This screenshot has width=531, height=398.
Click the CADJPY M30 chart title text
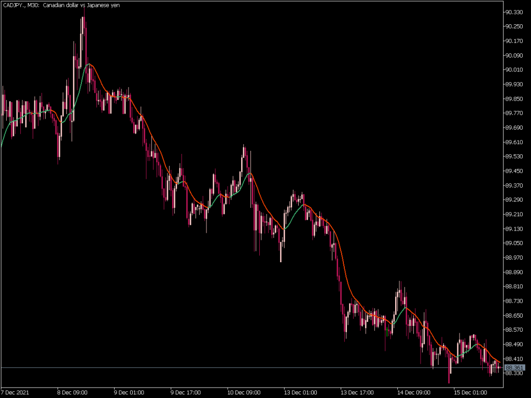(61, 5)
